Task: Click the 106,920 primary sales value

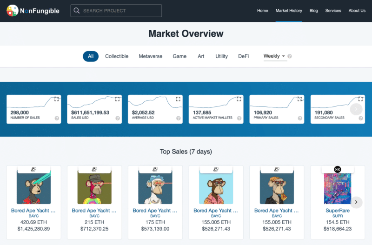Action: tap(263, 113)
